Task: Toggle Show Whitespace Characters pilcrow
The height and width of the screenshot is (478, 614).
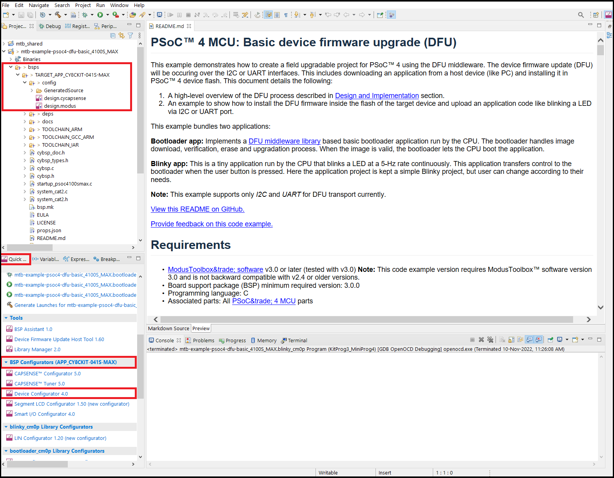Action: coord(286,15)
